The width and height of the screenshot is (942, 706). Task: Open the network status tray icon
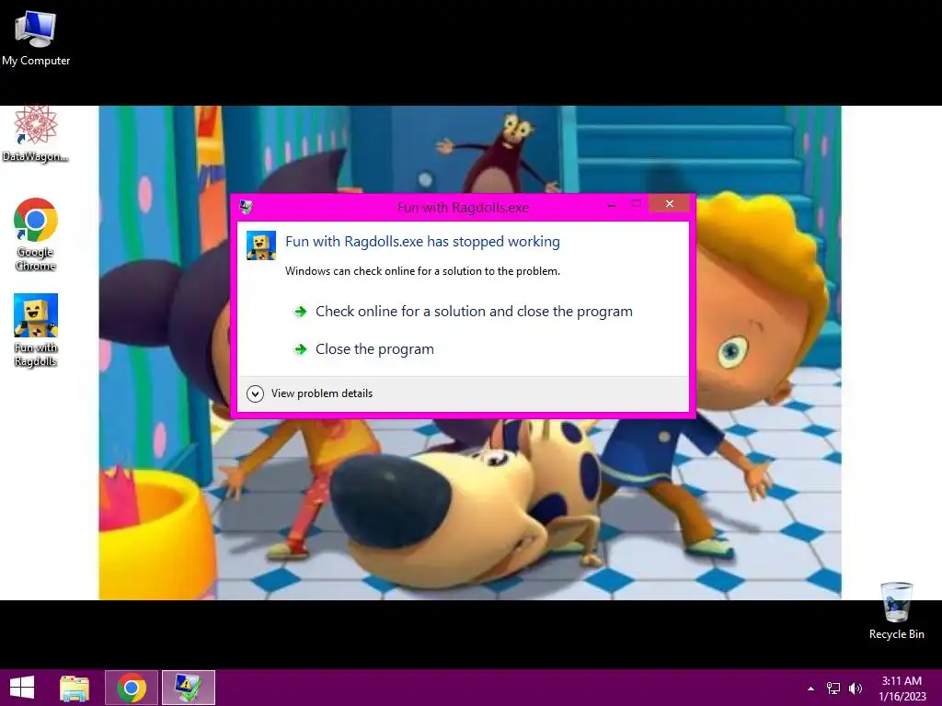click(833, 689)
